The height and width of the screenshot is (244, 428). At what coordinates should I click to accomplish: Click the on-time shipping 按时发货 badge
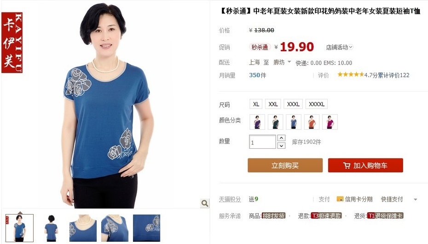pos(273,216)
